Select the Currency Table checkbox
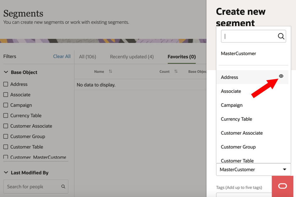 pyautogui.click(x=6, y=116)
